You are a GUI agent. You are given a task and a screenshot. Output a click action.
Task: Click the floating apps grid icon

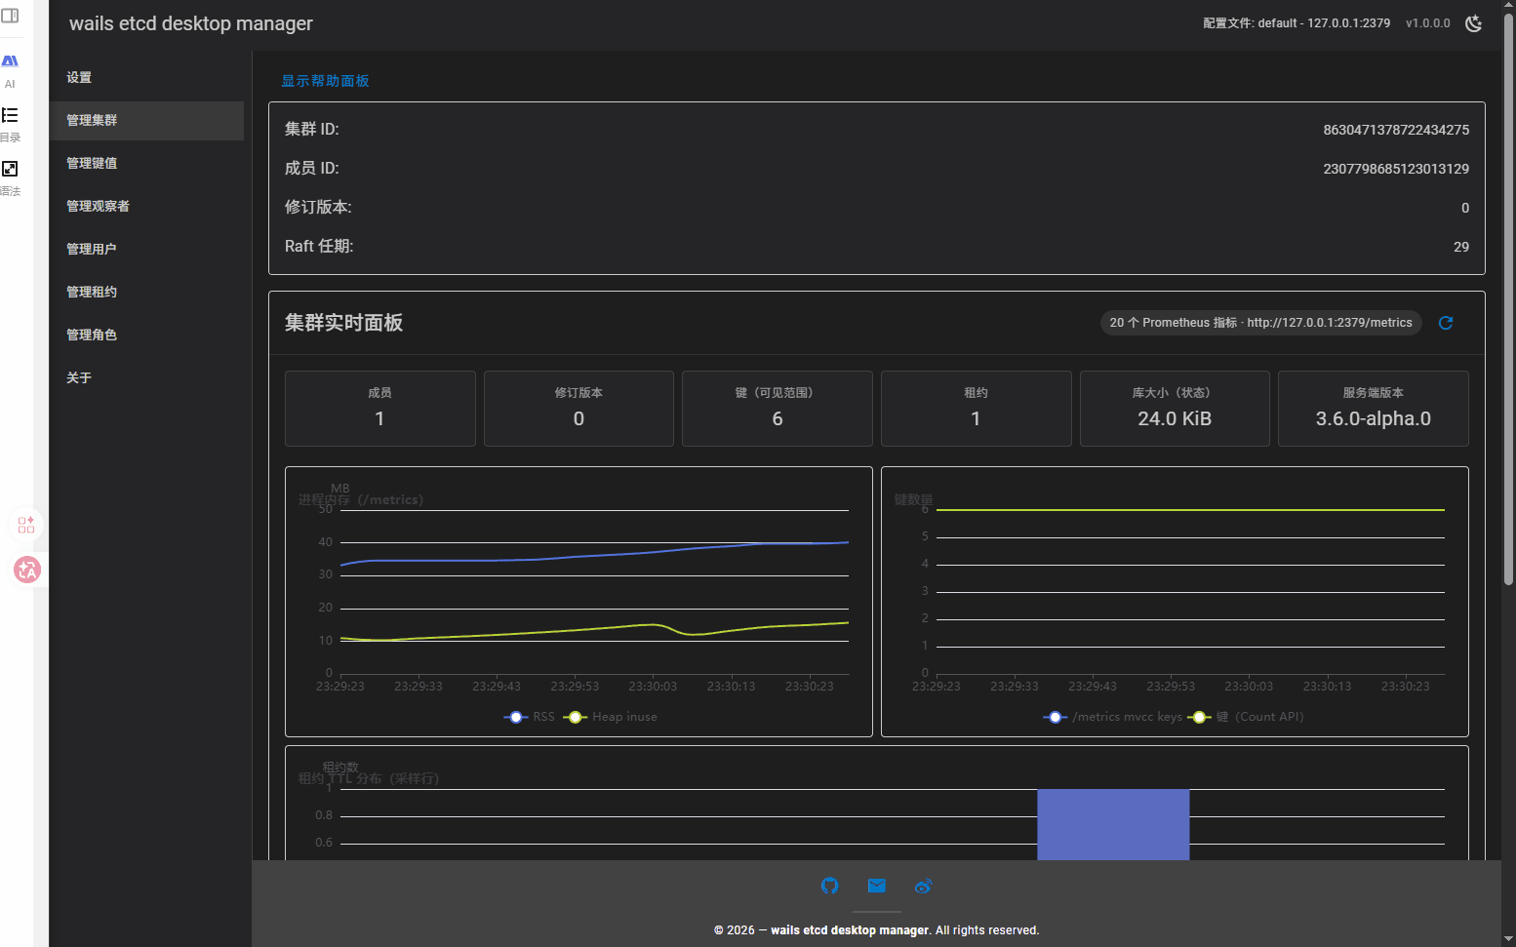tap(26, 525)
